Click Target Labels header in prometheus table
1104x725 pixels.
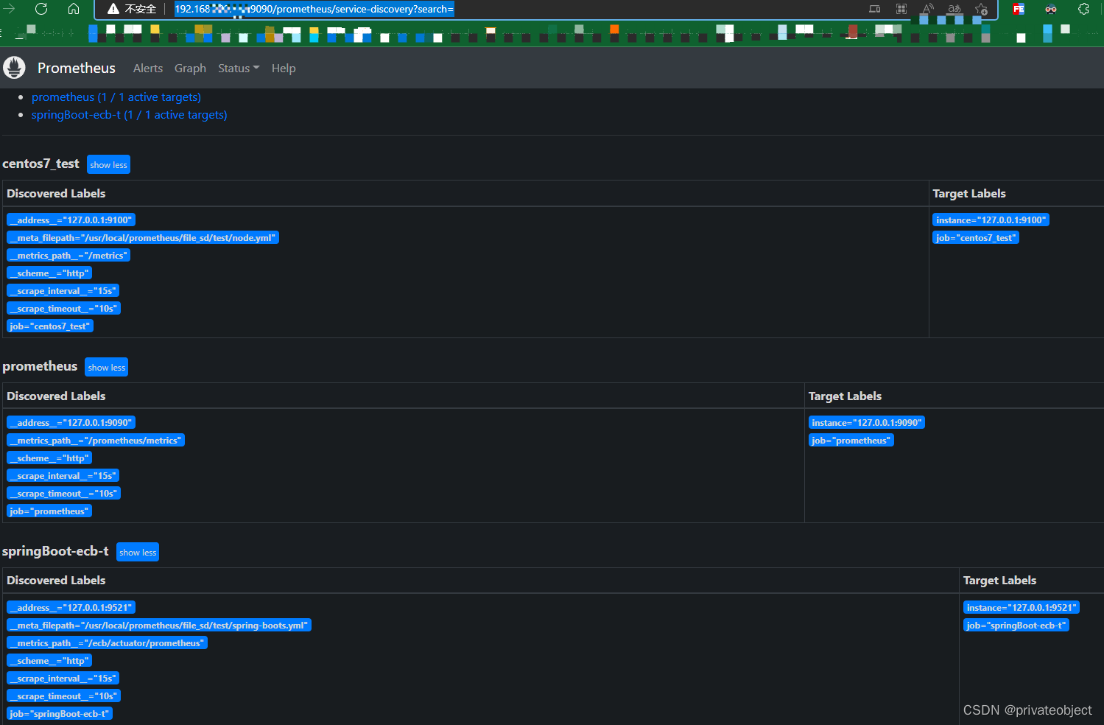pos(845,396)
